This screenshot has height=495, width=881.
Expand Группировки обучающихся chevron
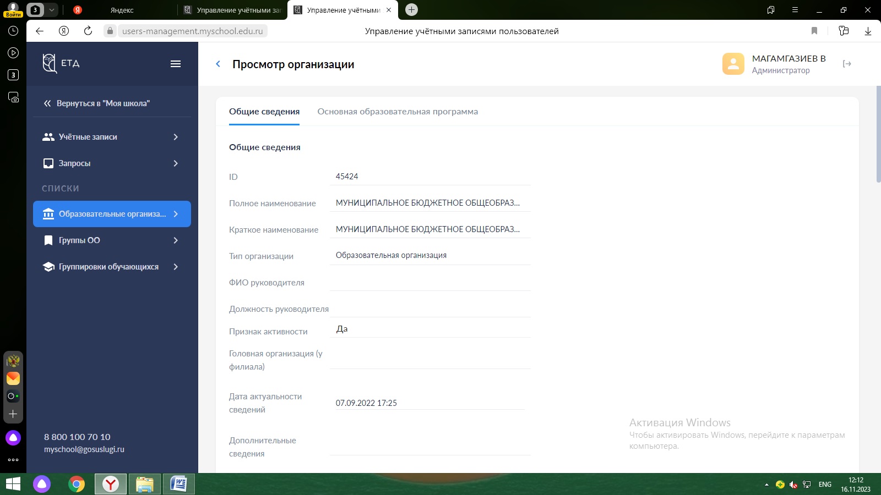[176, 267]
